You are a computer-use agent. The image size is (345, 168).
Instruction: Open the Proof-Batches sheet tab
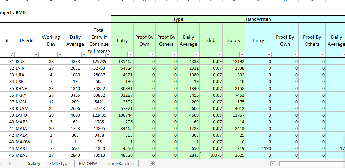tap(120, 164)
